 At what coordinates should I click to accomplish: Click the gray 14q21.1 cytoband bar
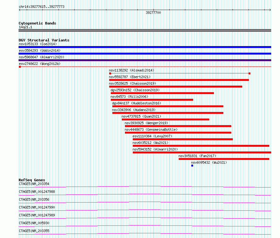click(145, 30)
